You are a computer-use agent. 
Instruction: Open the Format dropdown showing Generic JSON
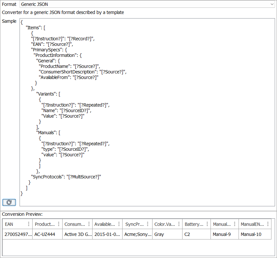147,4
